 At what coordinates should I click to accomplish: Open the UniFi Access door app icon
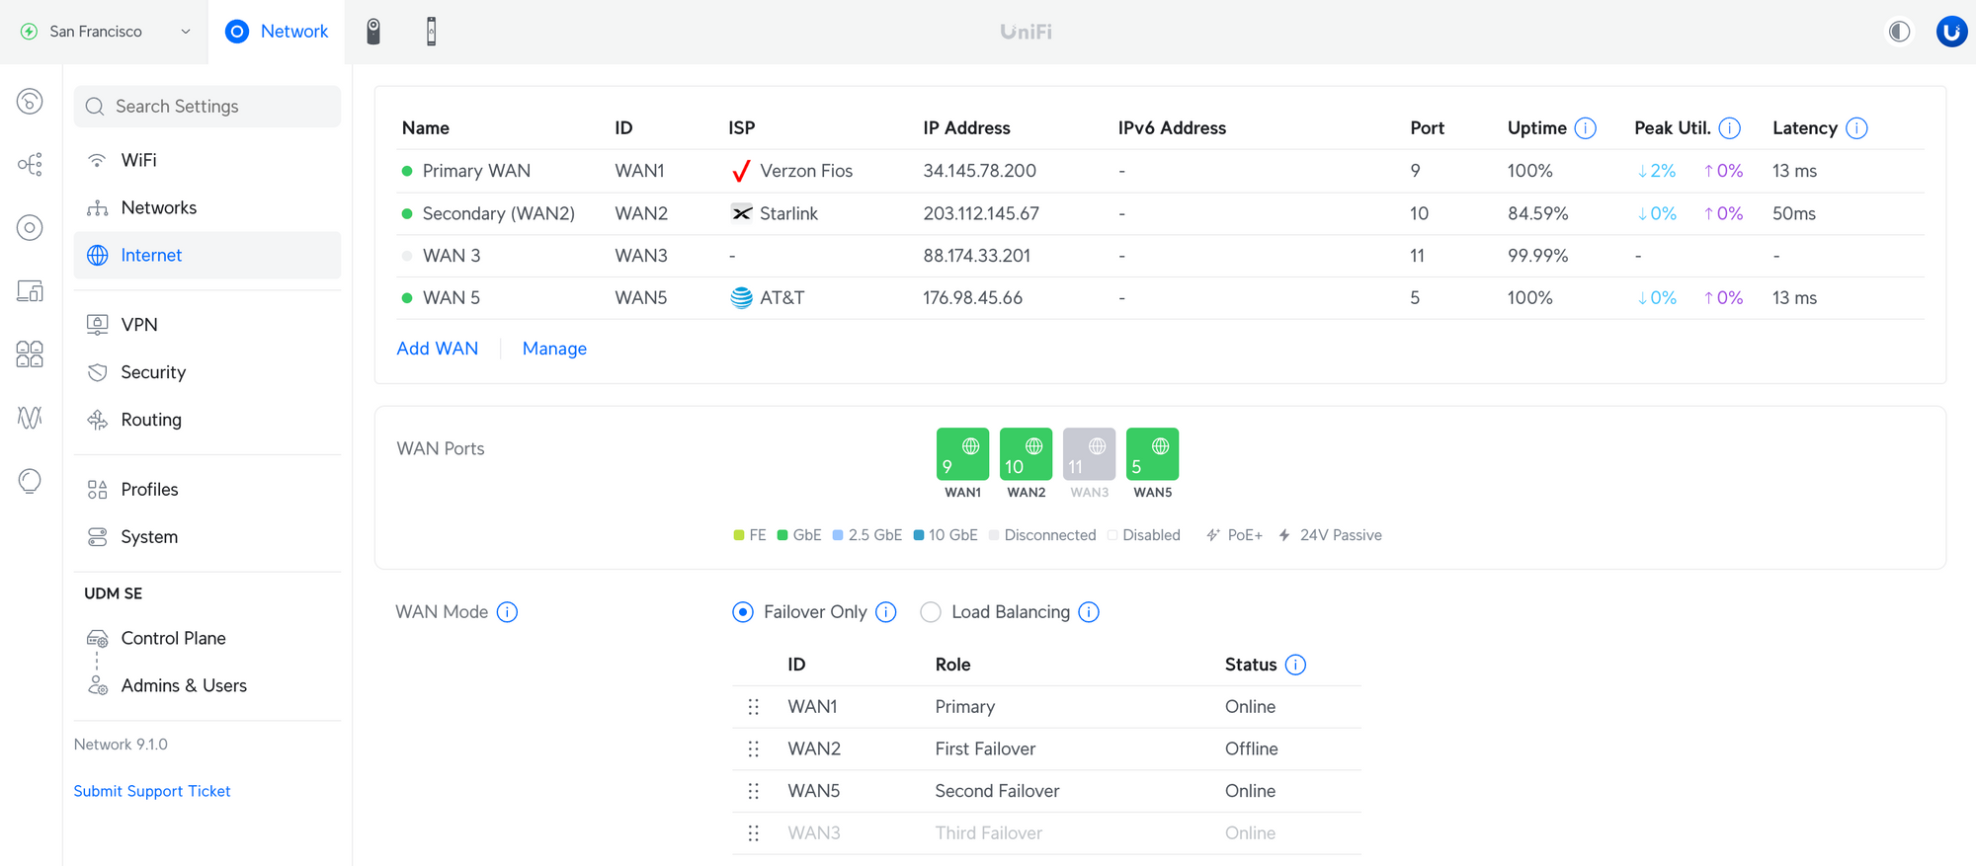(431, 32)
